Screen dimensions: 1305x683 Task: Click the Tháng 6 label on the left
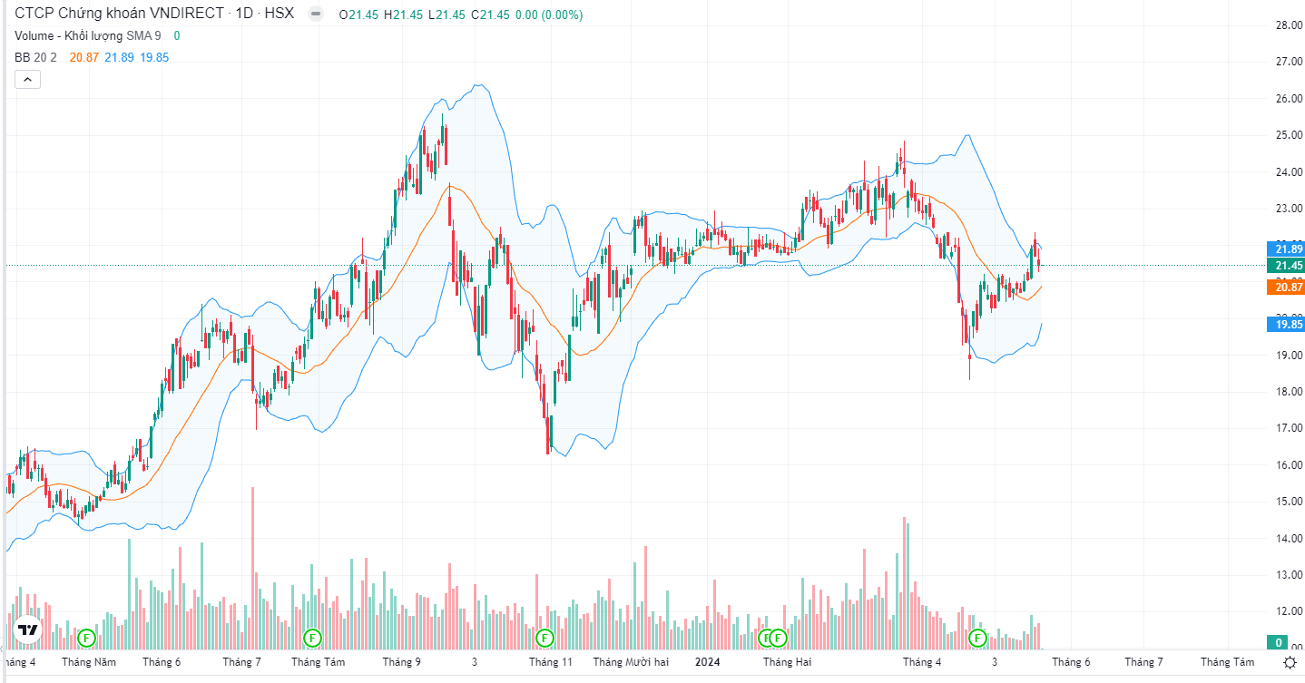pos(162,663)
